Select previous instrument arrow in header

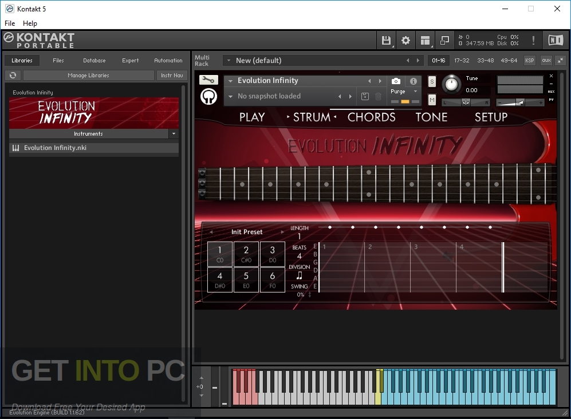[369, 81]
